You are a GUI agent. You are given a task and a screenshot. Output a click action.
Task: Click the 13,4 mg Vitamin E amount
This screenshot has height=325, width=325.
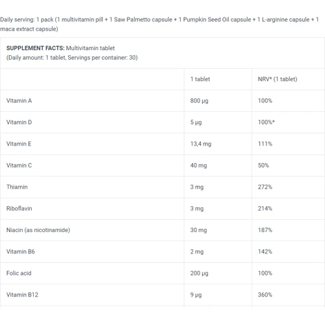pyautogui.click(x=201, y=144)
